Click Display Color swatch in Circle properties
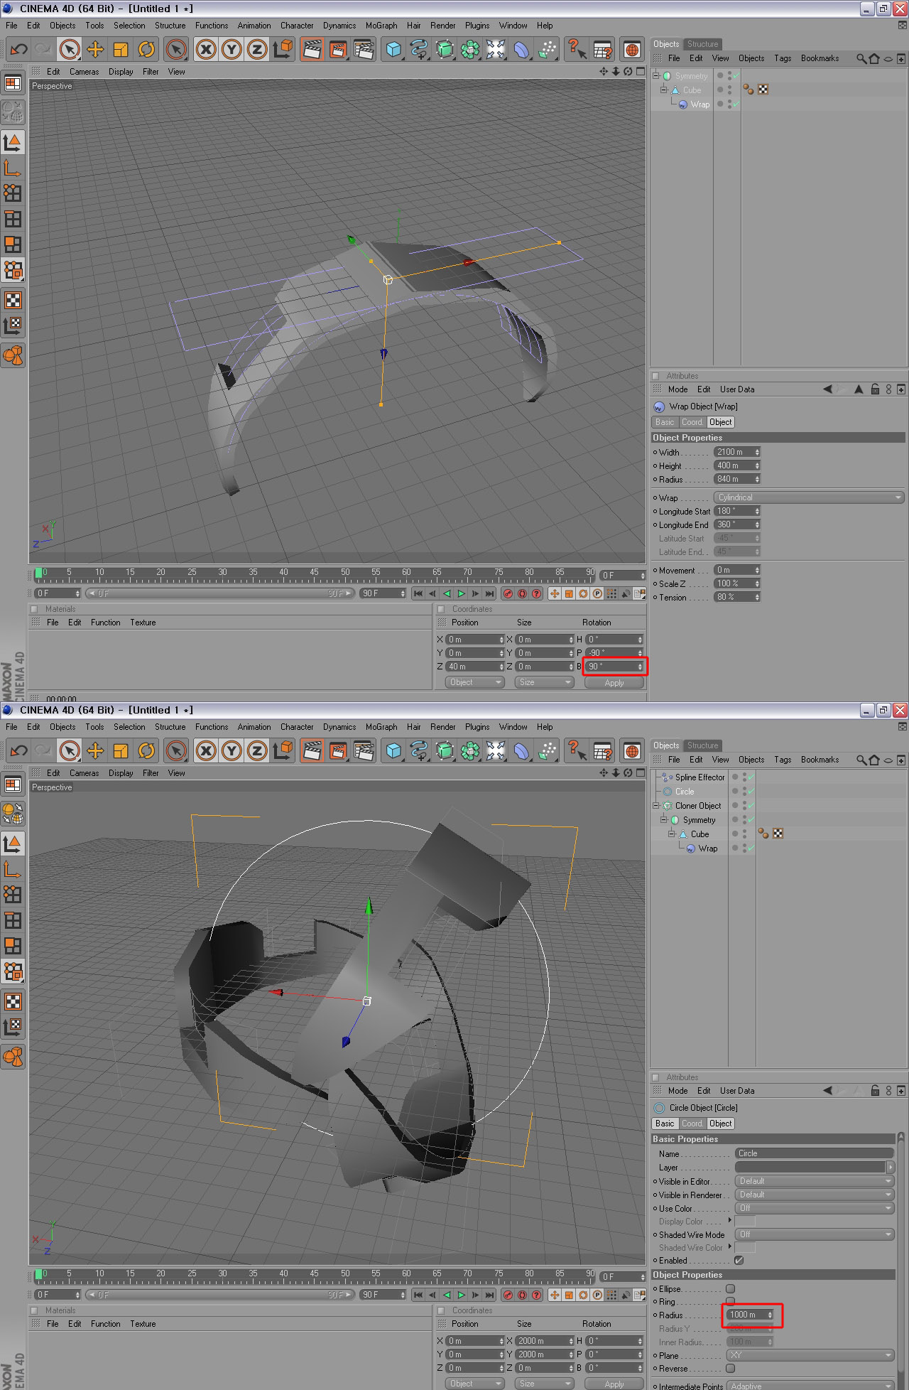909x1390 pixels. pos(744,1221)
